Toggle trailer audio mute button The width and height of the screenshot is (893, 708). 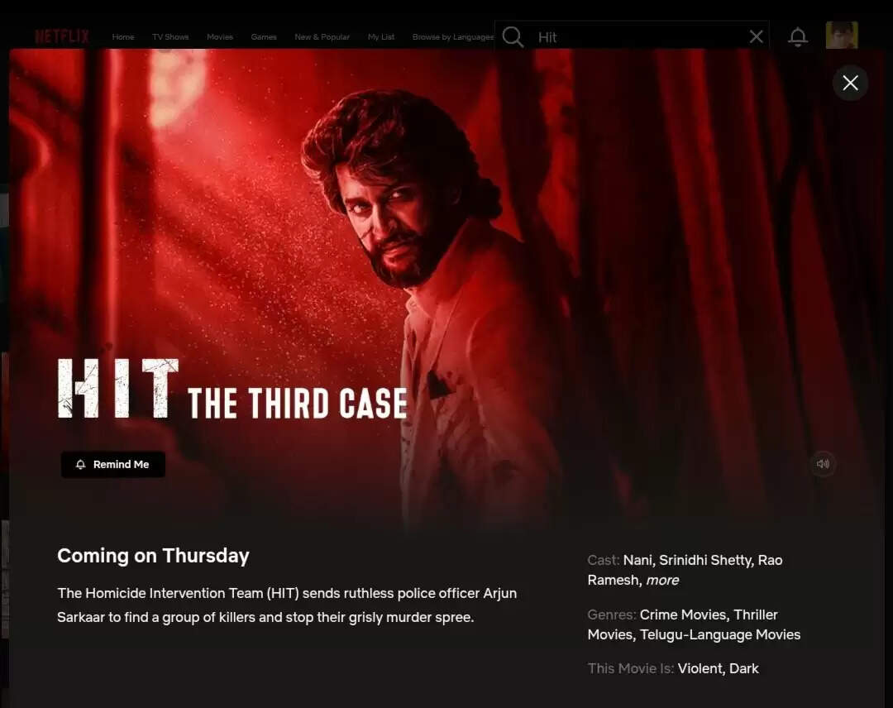point(823,464)
